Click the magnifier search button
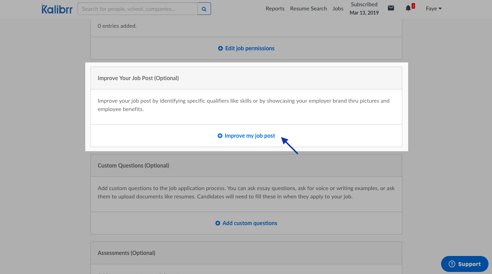Image resolution: width=492 pixels, height=274 pixels. [x=204, y=9]
